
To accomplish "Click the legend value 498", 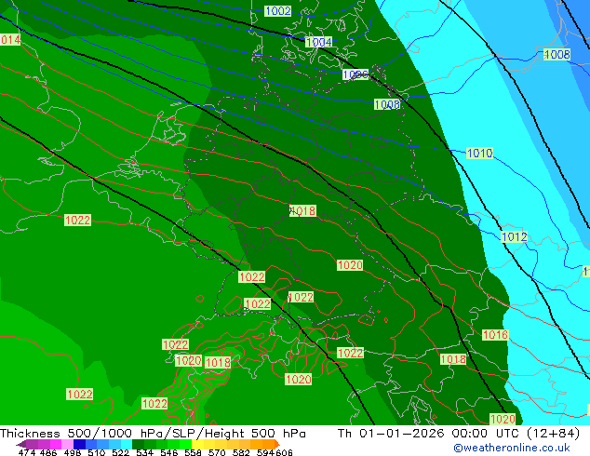I will pyautogui.click(x=73, y=452).
